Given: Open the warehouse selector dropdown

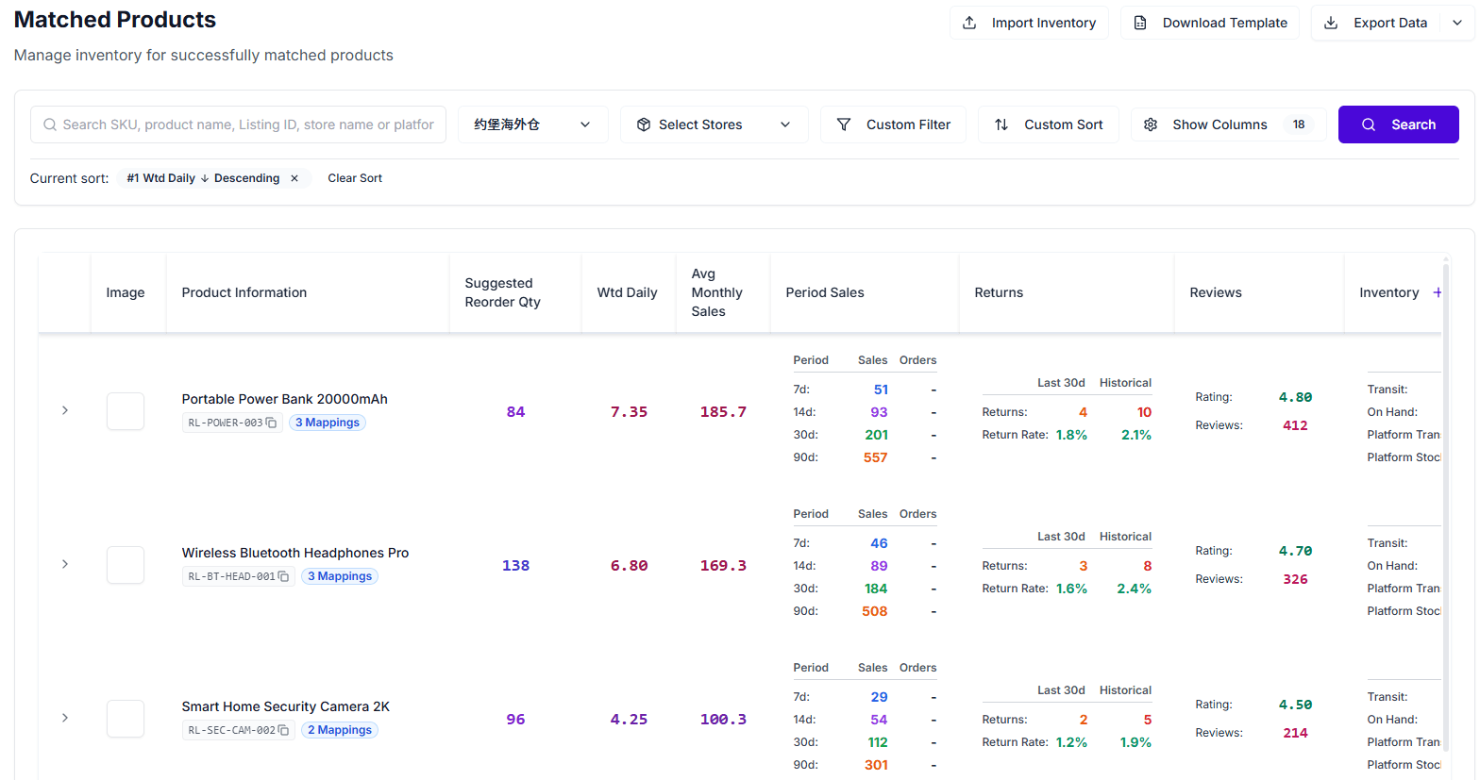Looking at the screenshot, I should 532,124.
